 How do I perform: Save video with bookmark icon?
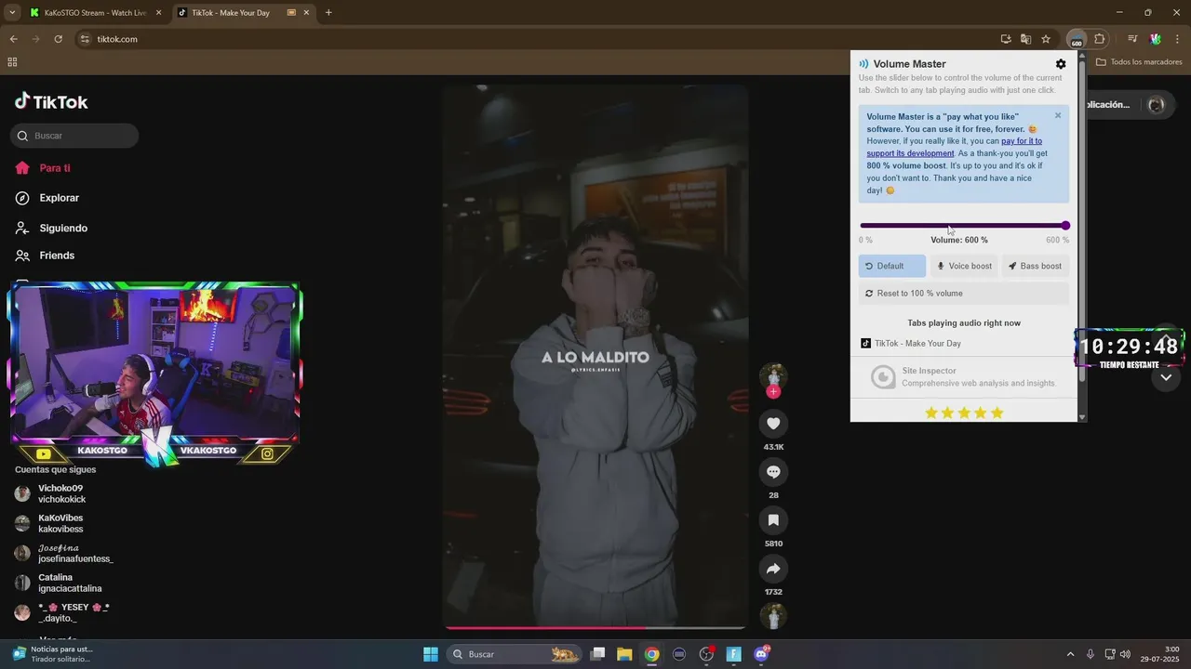click(x=773, y=520)
